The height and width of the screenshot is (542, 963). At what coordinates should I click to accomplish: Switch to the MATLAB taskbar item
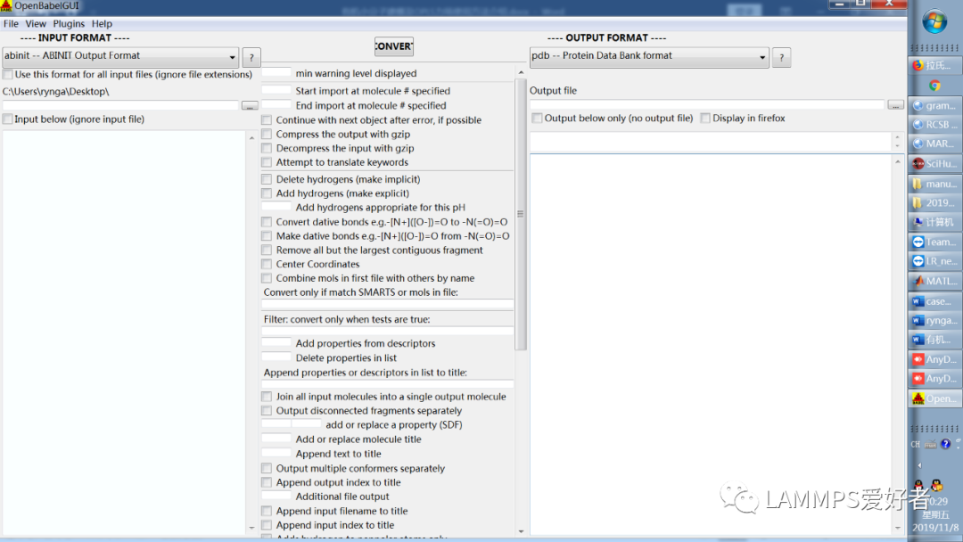click(934, 281)
